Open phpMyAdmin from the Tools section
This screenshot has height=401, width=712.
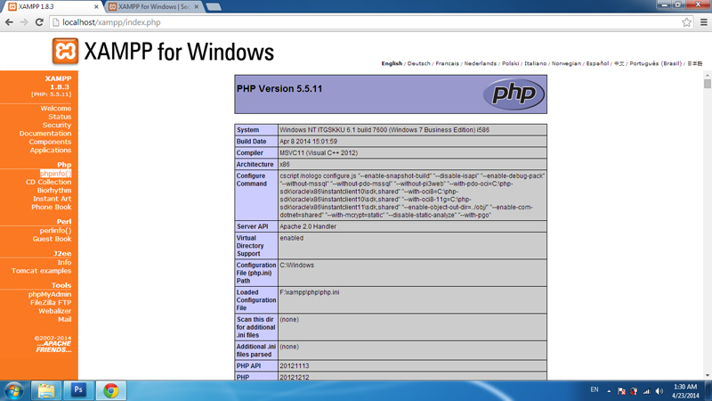[x=50, y=294]
